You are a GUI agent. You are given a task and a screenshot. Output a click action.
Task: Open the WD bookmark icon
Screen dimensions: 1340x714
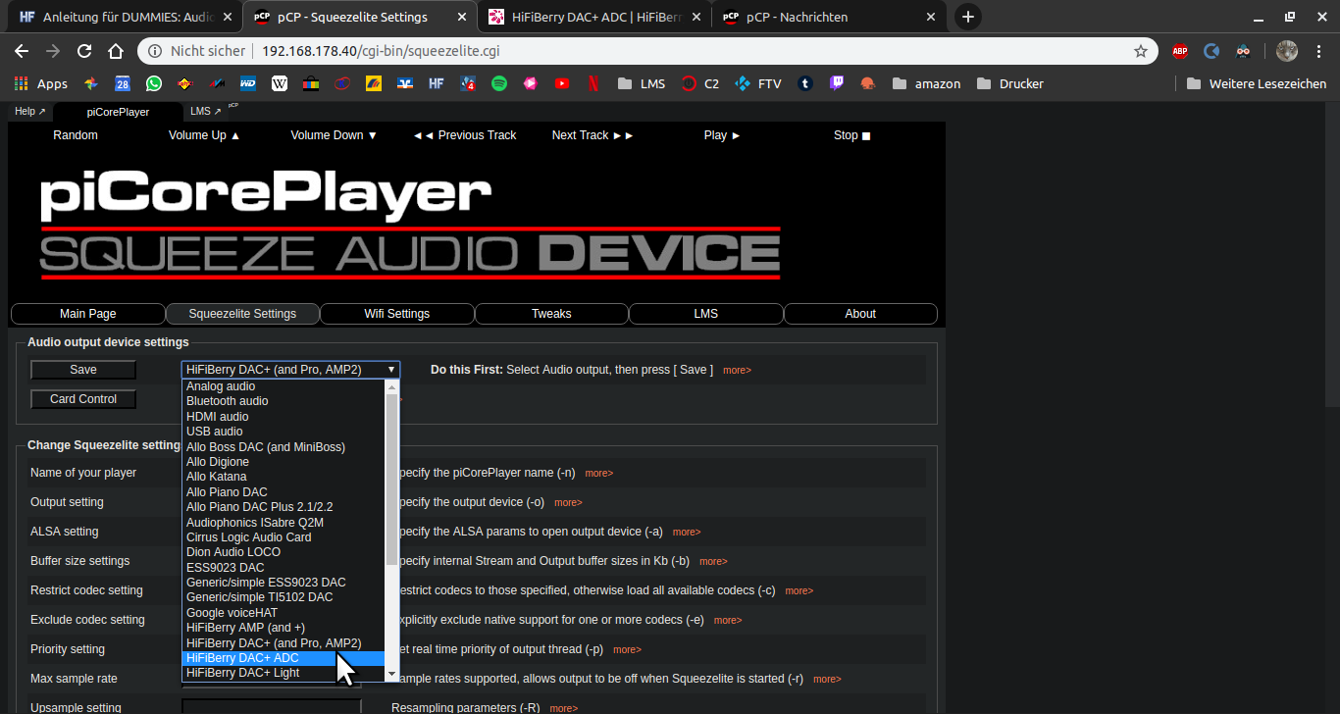pyautogui.click(x=247, y=83)
